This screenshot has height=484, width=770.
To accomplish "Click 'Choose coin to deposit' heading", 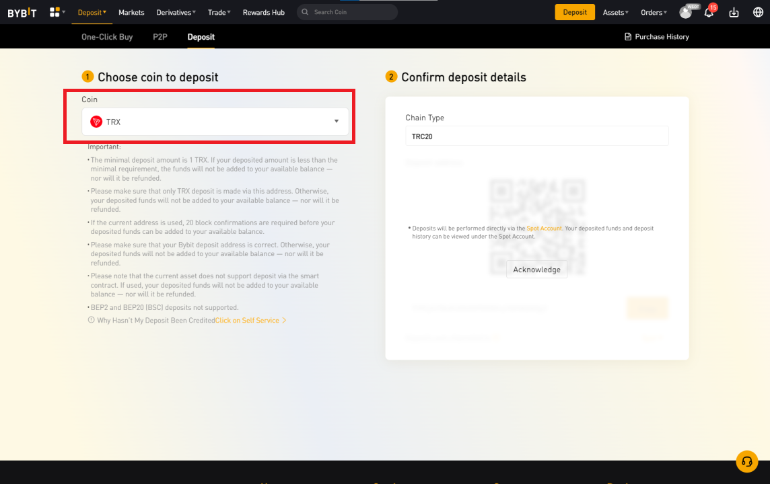I will (157, 77).
